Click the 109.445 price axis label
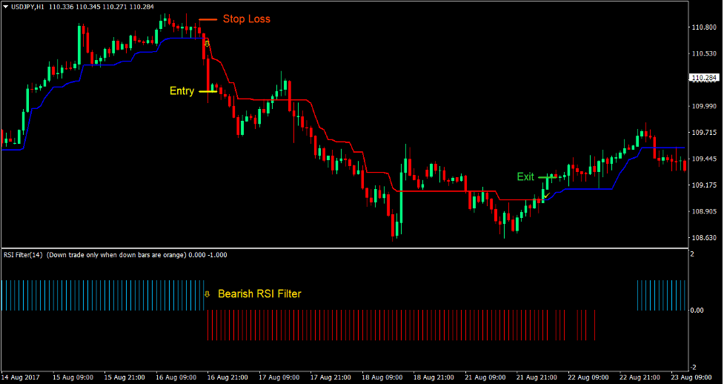Image resolution: width=724 pixels, height=384 pixels. (705, 159)
